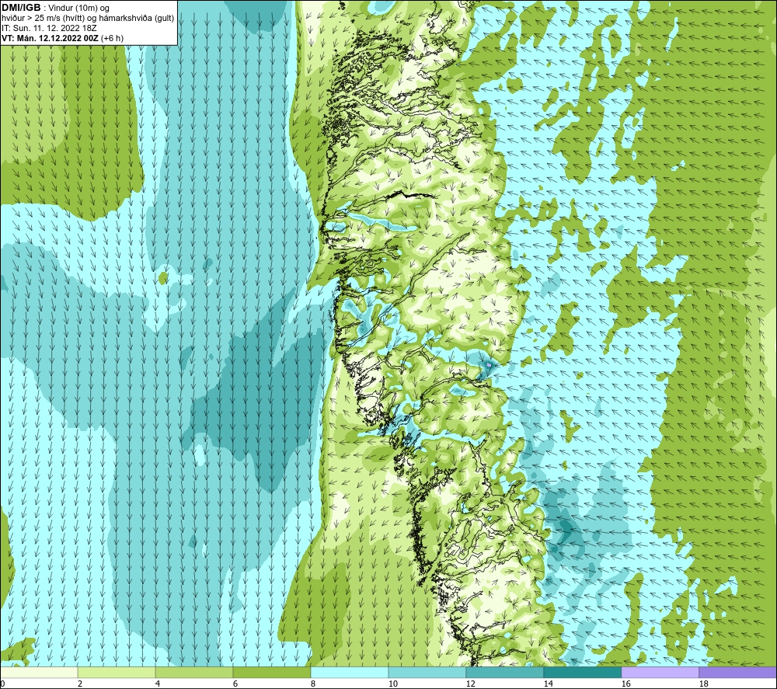Click the legend scale number '4'
777x689 pixels.
[158, 684]
